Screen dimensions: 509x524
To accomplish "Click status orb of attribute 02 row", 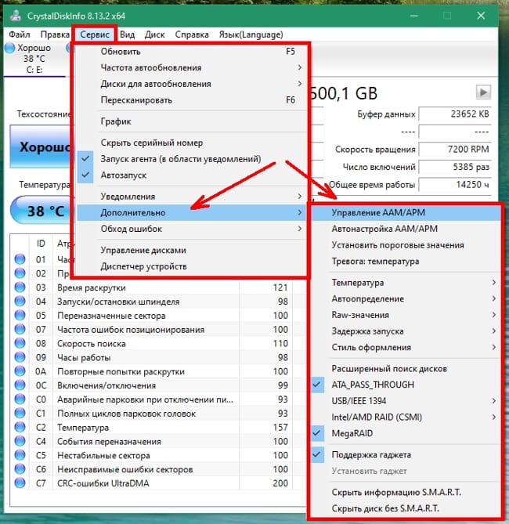I will click(x=20, y=273).
